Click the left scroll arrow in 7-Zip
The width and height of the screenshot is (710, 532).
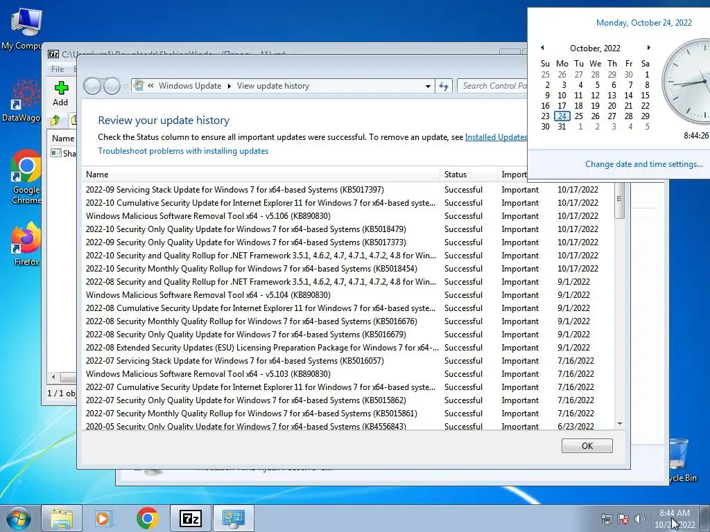53,377
